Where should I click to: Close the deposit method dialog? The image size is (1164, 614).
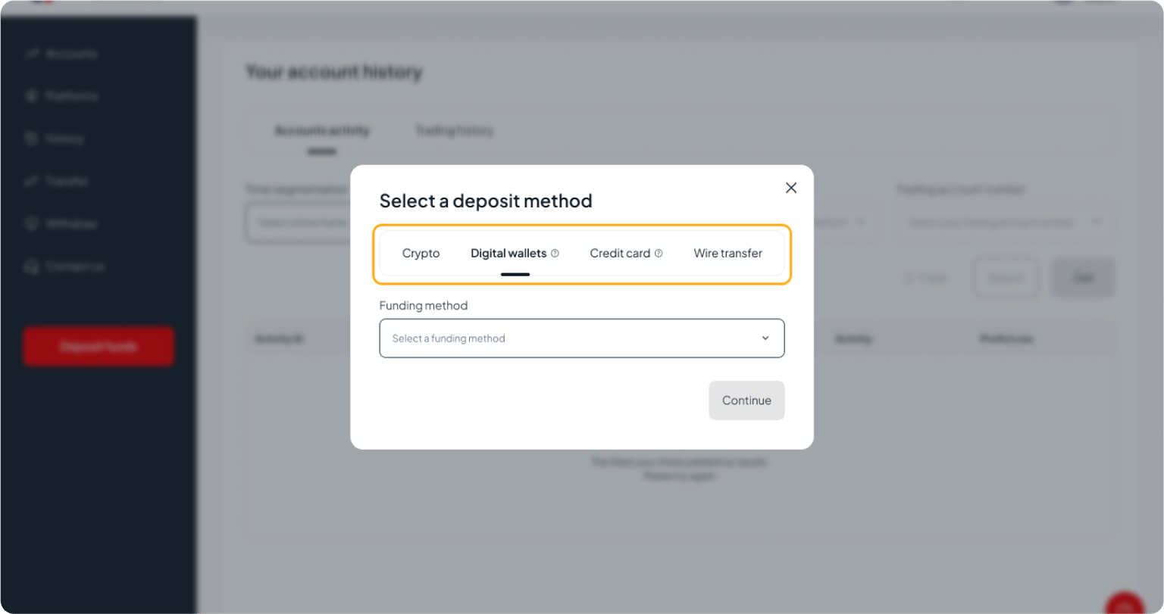[x=791, y=187]
